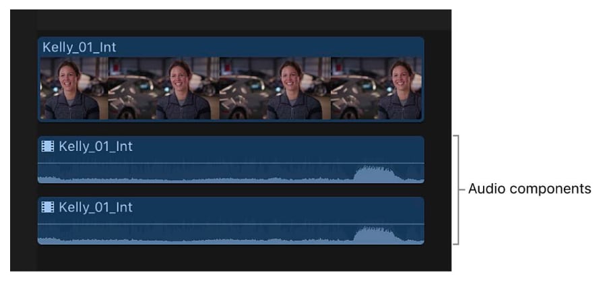Click the flat waveform area of first audio component
Image resolution: width=605 pixels, height=283 pixels.
tap(193, 179)
